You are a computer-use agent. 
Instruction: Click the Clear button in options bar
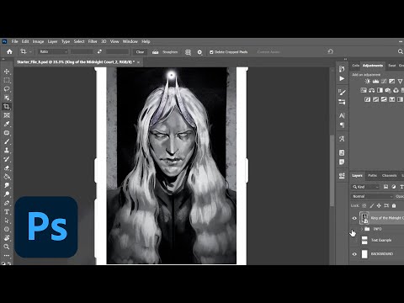pyautogui.click(x=140, y=52)
